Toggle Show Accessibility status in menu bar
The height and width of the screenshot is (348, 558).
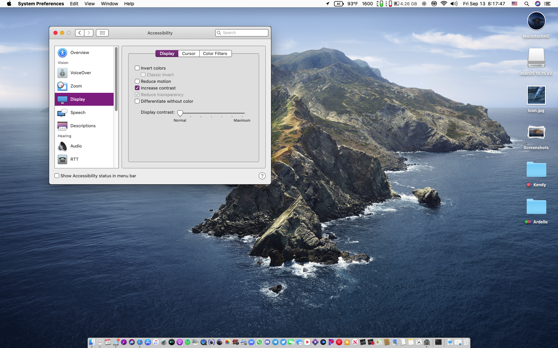(x=57, y=176)
